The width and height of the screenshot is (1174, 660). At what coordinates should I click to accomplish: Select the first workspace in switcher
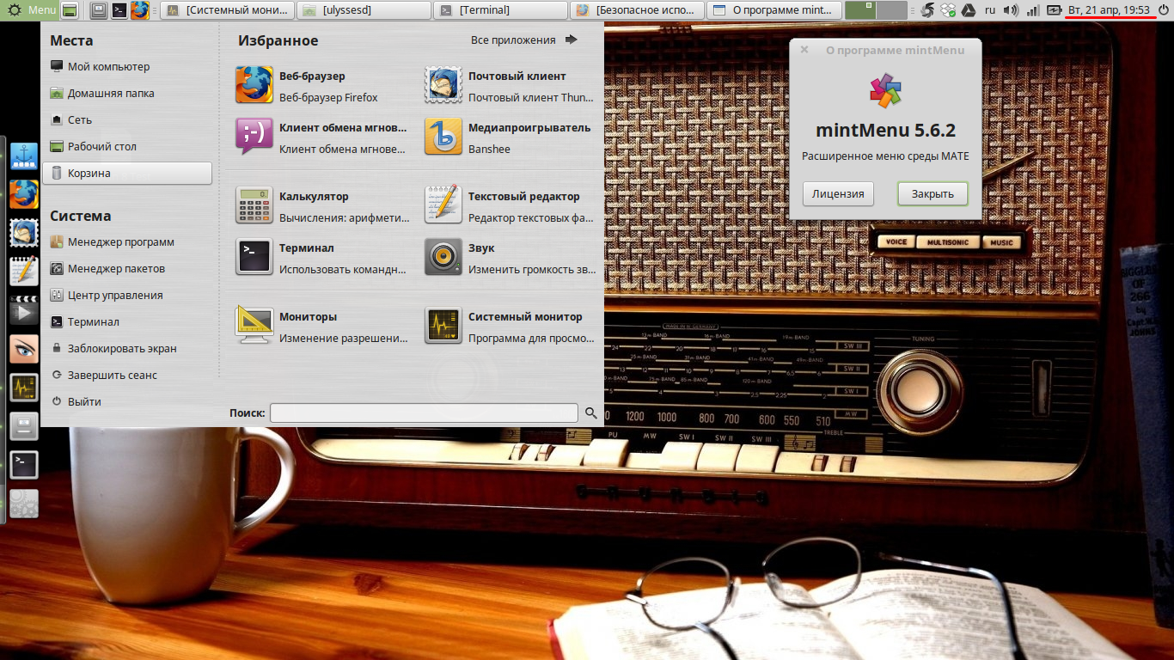click(860, 10)
